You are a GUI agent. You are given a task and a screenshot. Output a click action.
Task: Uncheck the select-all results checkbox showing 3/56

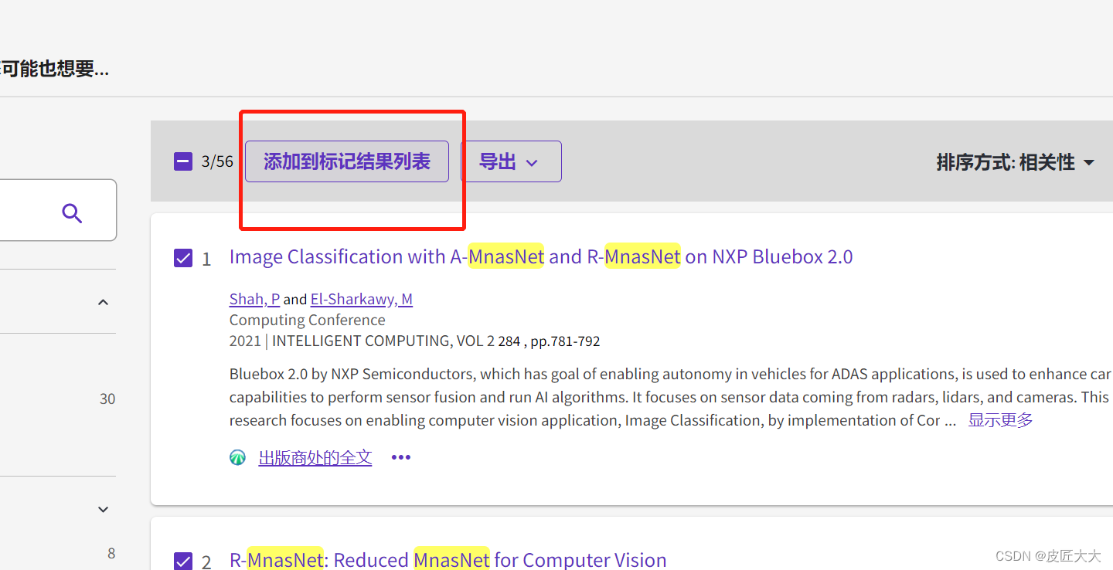point(182,161)
